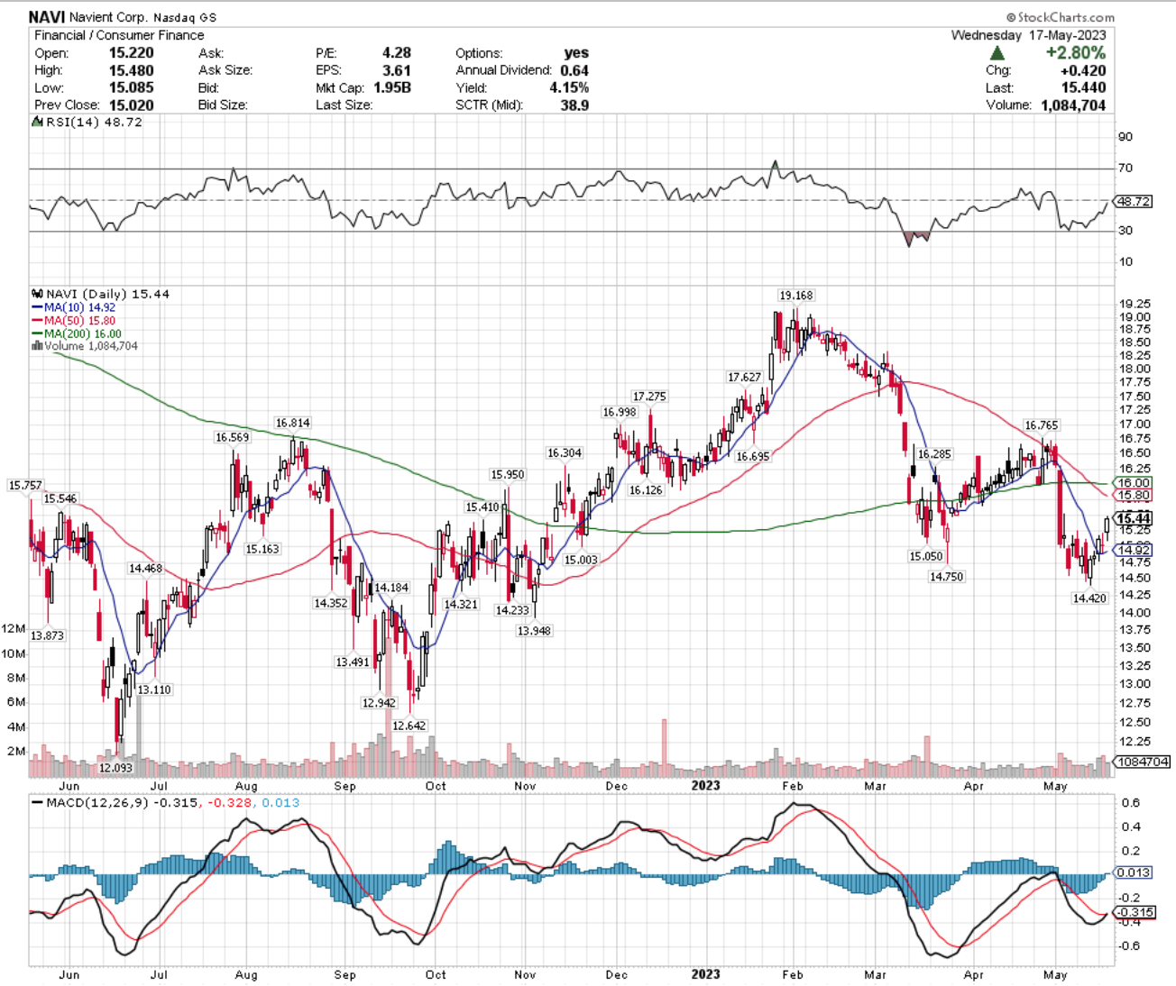Click the StockCharts.com copyright text
1176x986 pixels.
tap(1060, 17)
